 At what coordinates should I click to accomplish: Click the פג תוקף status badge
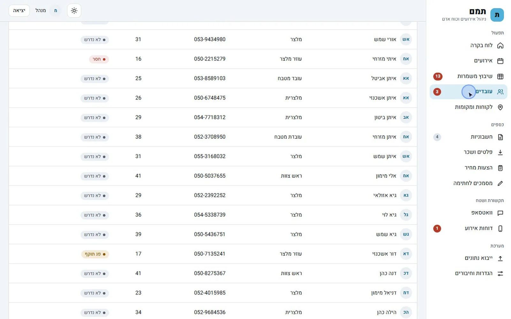(x=95, y=254)
